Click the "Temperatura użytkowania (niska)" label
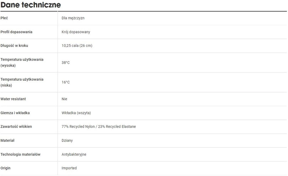The width and height of the screenshot is (288, 176). click(22, 82)
